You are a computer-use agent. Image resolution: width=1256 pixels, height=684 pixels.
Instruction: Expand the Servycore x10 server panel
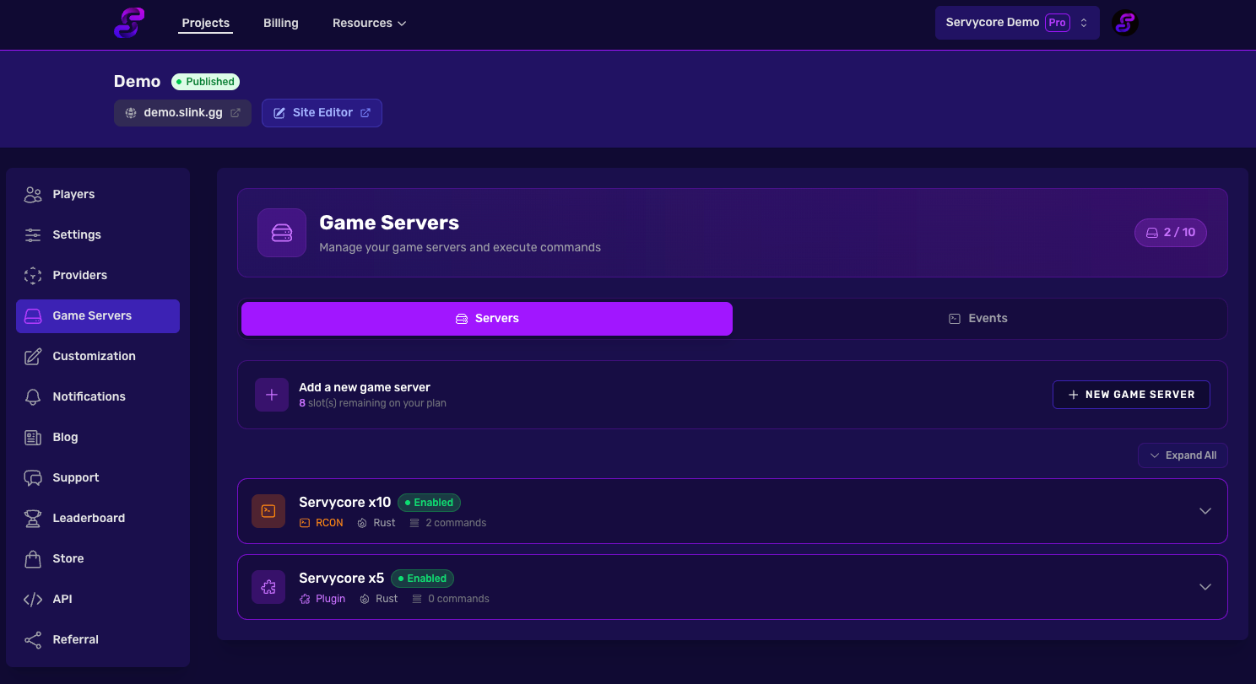click(1205, 510)
